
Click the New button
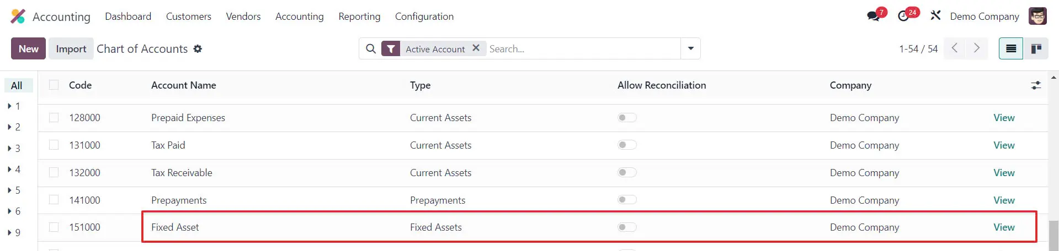point(29,49)
